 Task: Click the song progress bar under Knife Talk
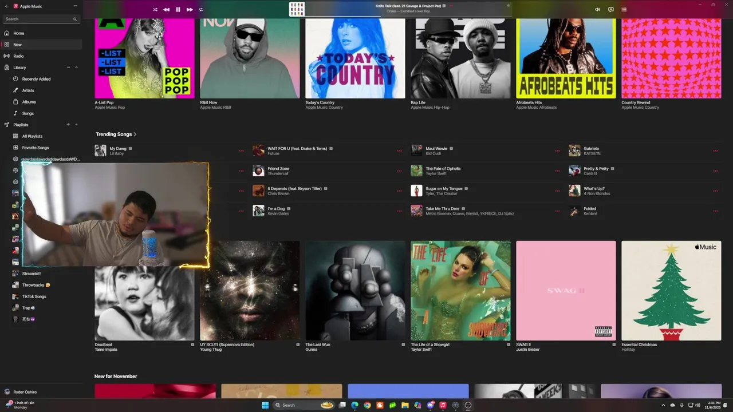point(408,16)
